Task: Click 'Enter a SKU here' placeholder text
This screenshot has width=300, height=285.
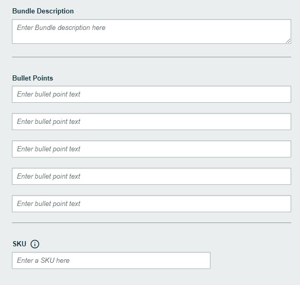Action: pos(43,260)
